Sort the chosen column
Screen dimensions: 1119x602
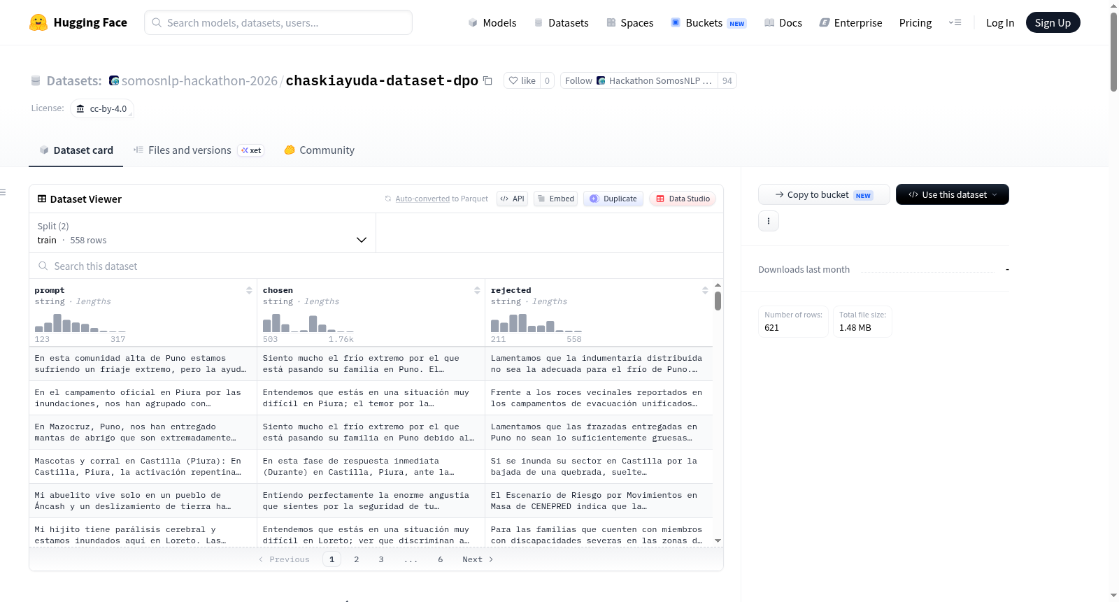click(477, 290)
